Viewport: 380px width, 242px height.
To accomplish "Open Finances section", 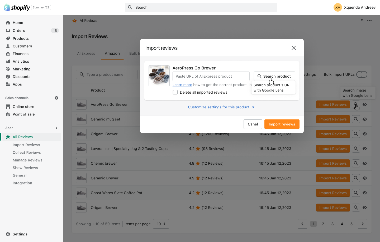I will (x=21, y=54).
